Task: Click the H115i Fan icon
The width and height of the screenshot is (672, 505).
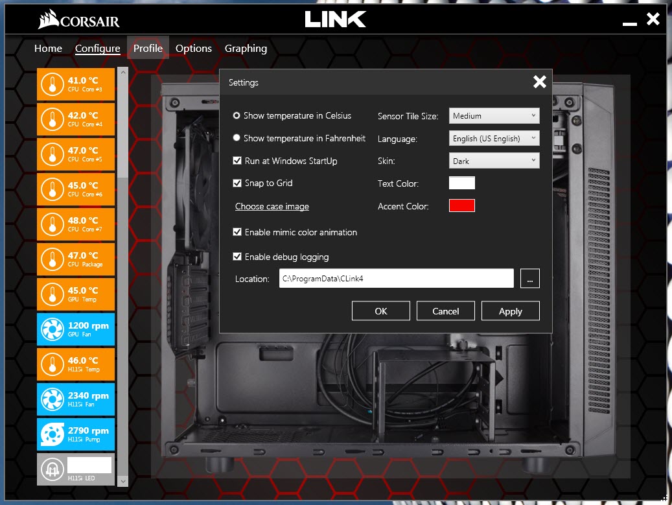Action: coord(52,399)
